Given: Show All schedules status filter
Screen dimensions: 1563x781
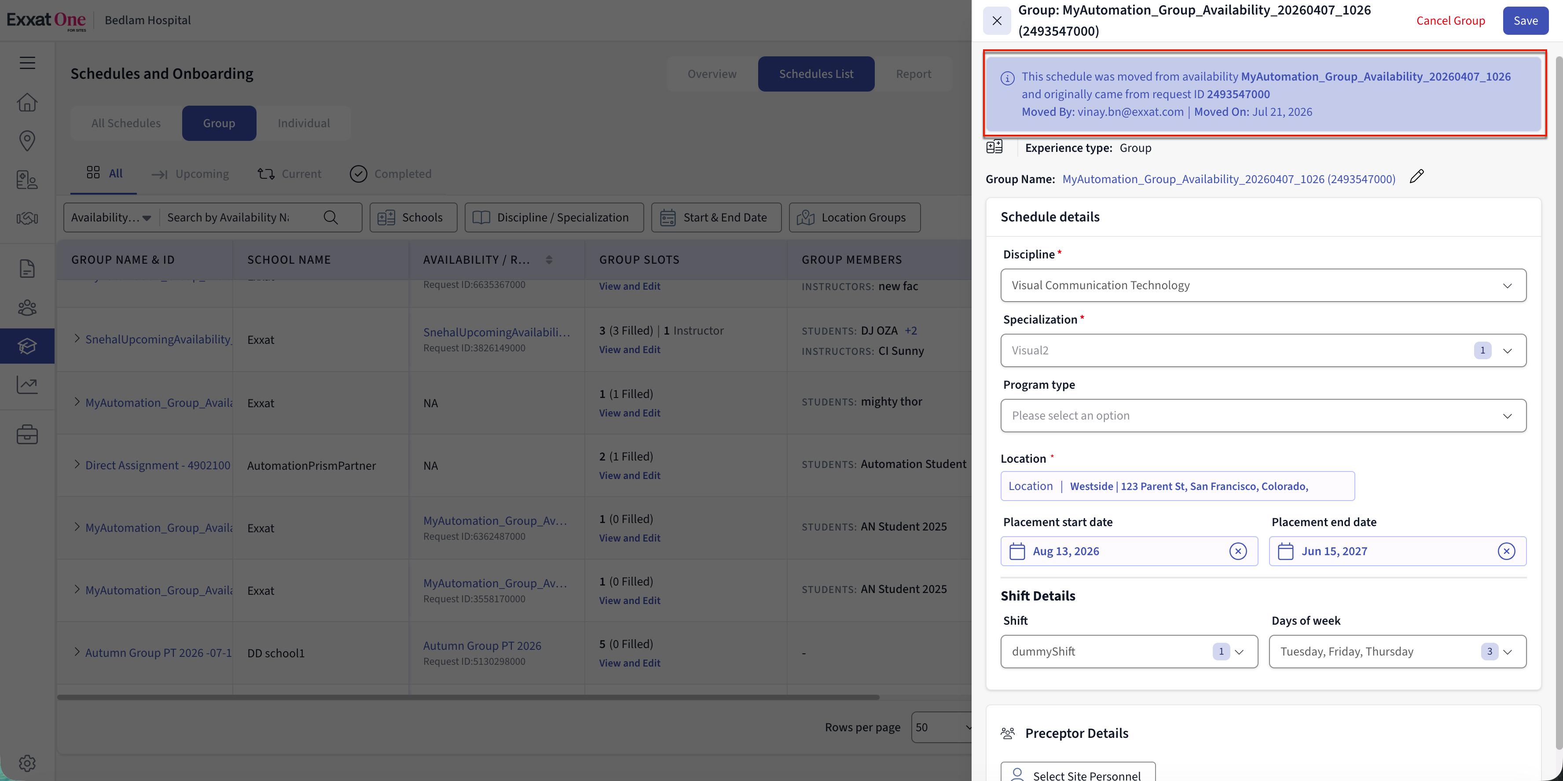Looking at the screenshot, I should point(104,173).
